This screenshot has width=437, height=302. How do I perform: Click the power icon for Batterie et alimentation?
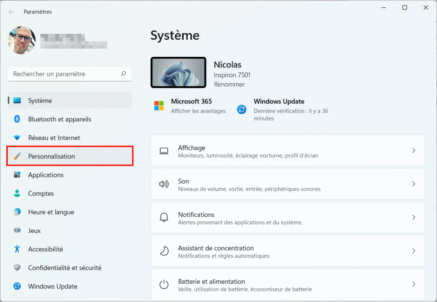[x=164, y=284]
